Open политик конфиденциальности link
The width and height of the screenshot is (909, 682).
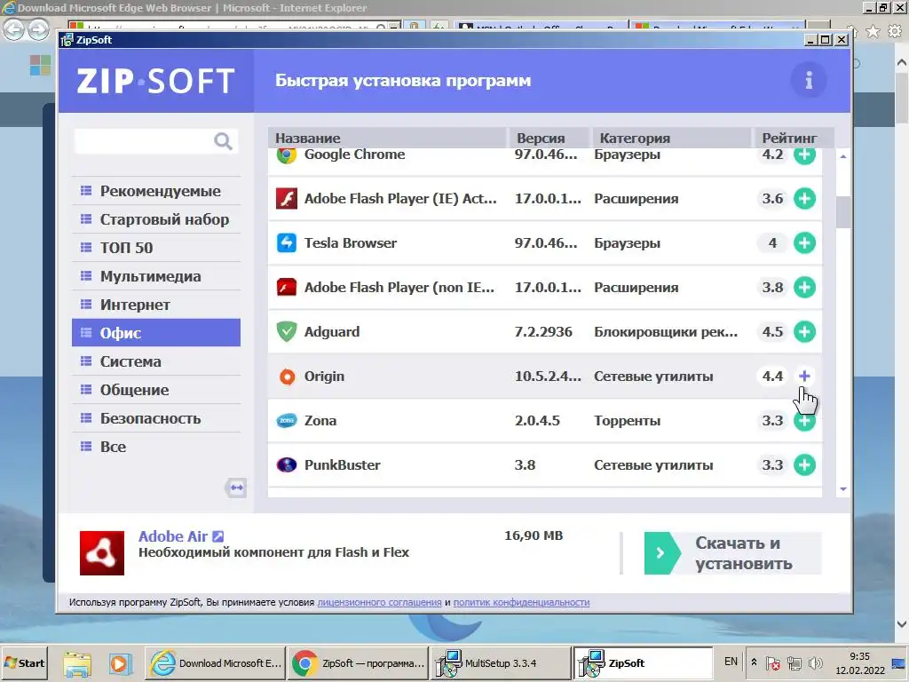[x=521, y=602]
